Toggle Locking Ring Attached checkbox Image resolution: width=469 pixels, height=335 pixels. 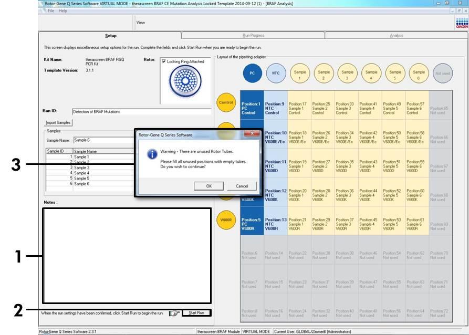click(164, 61)
